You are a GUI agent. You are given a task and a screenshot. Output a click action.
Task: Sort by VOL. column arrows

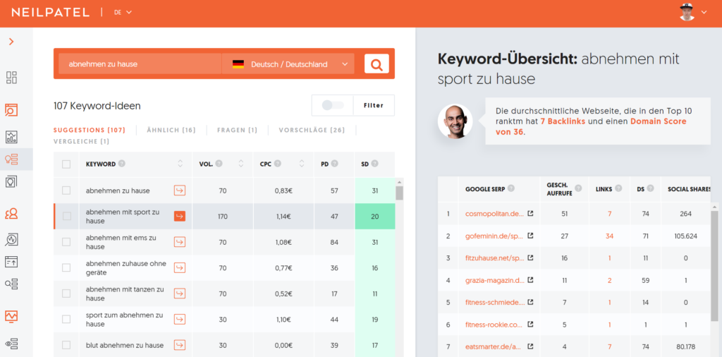tap(241, 164)
